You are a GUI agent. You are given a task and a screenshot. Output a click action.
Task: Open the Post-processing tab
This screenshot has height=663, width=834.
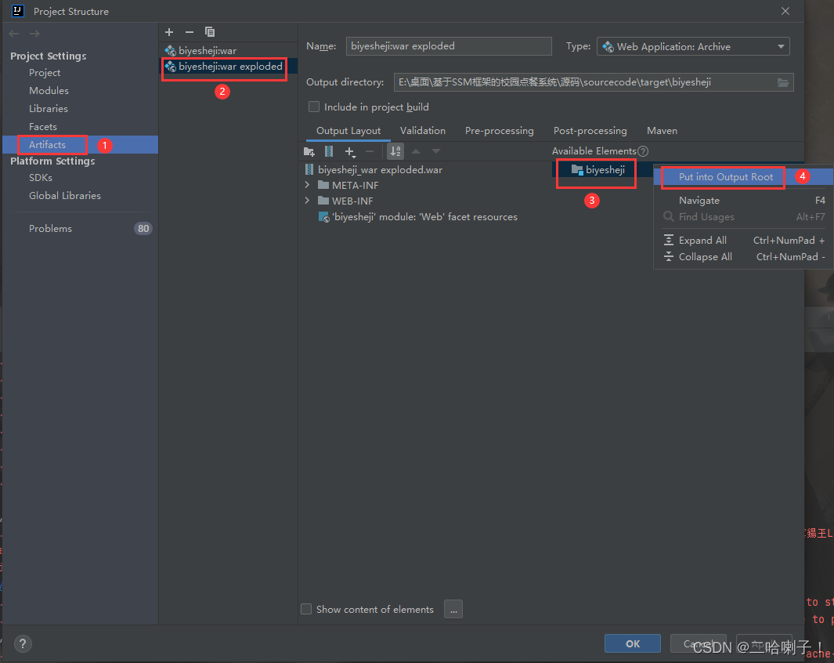point(590,131)
